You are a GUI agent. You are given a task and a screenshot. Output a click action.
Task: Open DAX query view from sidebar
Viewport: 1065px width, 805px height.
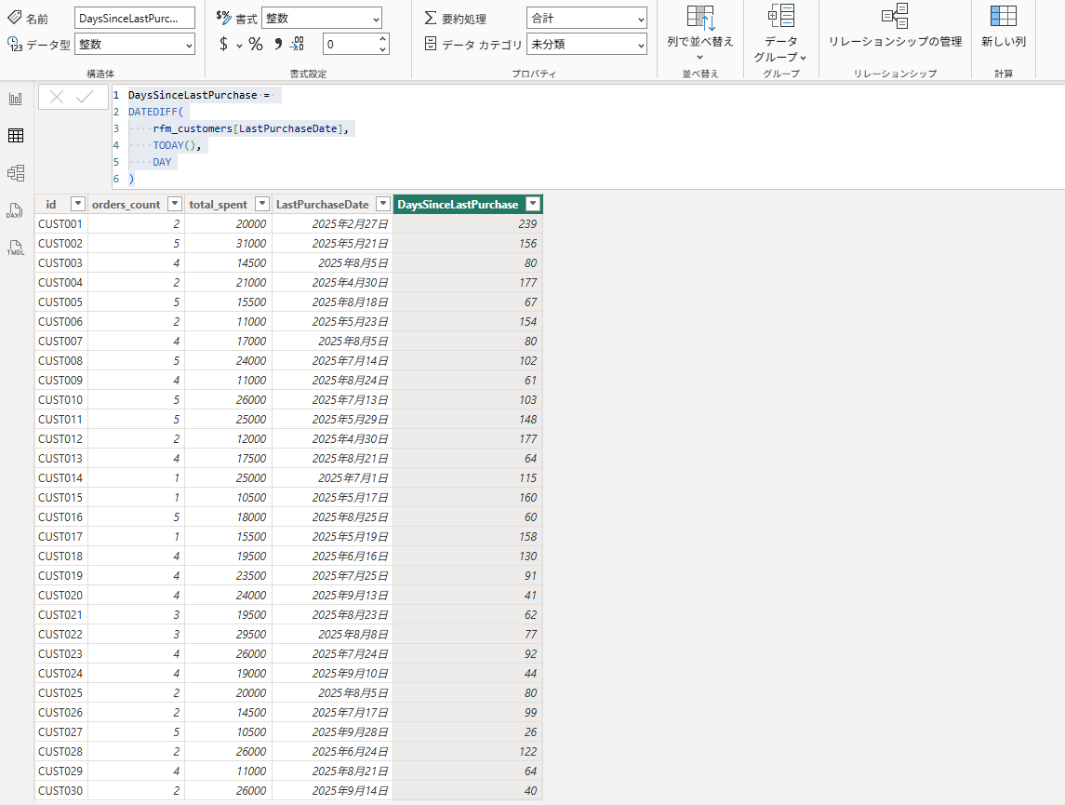[x=16, y=211]
